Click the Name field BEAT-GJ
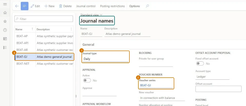The image size is (246, 106). 91,34
